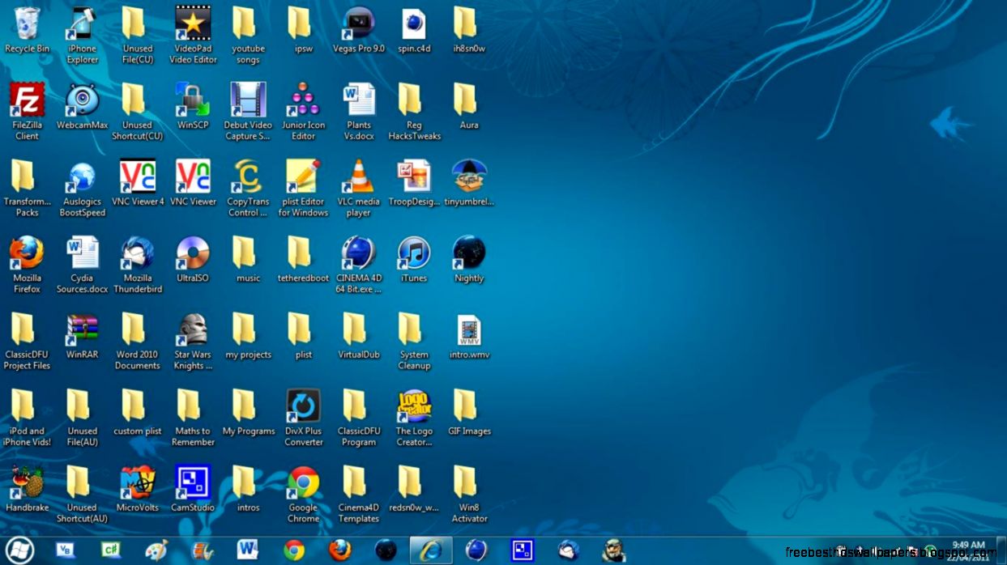
Task: Open the music folder
Action: coord(248,260)
